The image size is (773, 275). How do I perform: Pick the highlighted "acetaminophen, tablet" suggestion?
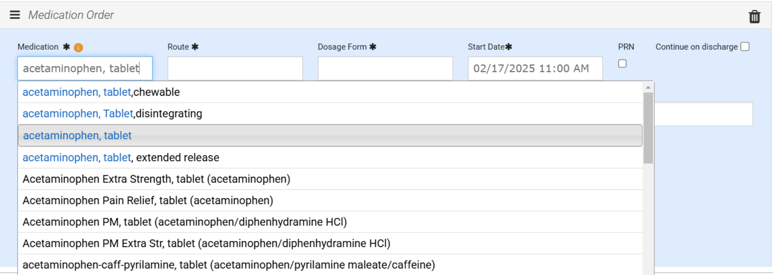pyautogui.click(x=77, y=135)
